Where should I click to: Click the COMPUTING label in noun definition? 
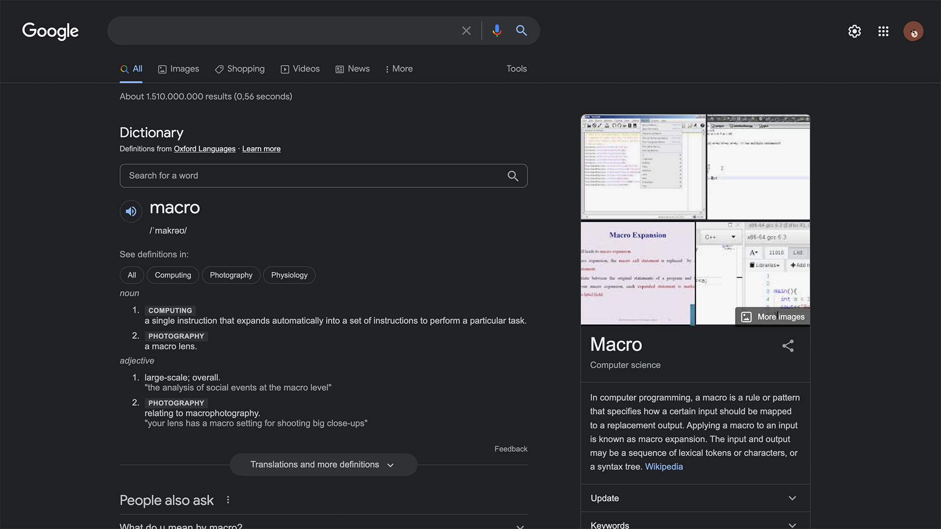(x=170, y=311)
